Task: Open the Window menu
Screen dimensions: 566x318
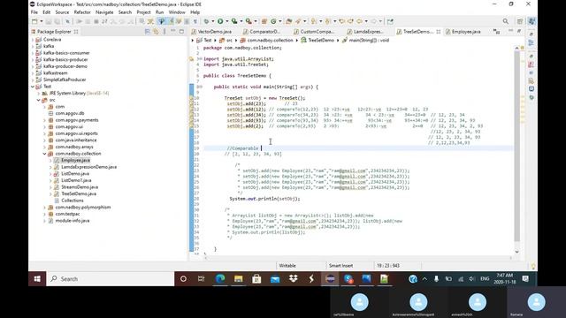Action: point(177,12)
